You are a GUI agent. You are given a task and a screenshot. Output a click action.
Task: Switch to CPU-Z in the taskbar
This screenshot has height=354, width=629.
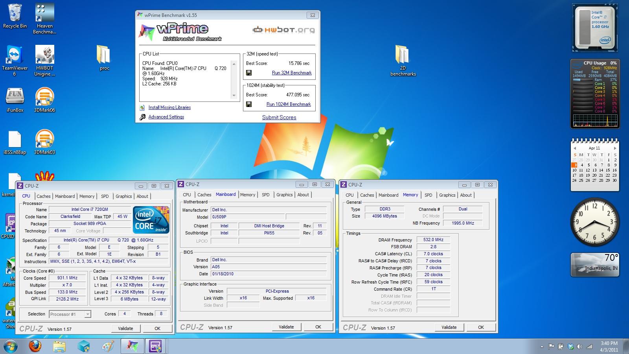tap(156, 346)
